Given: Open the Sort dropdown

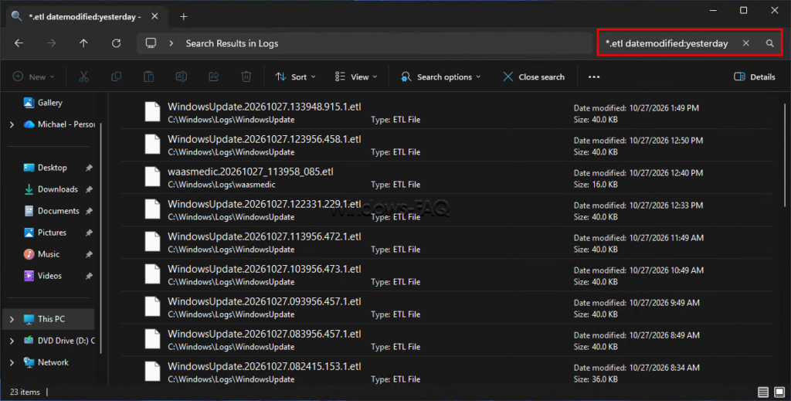Looking at the screenshot, I should click(296, 76).
